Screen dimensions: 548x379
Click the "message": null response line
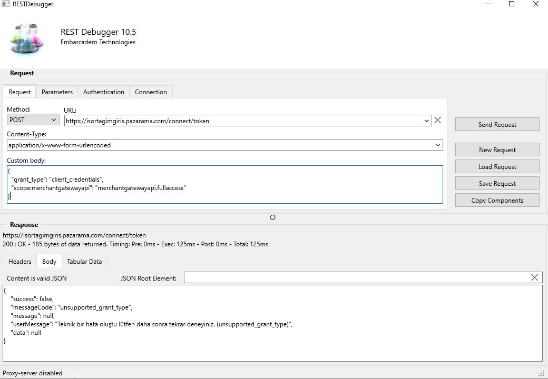[33, 316]
